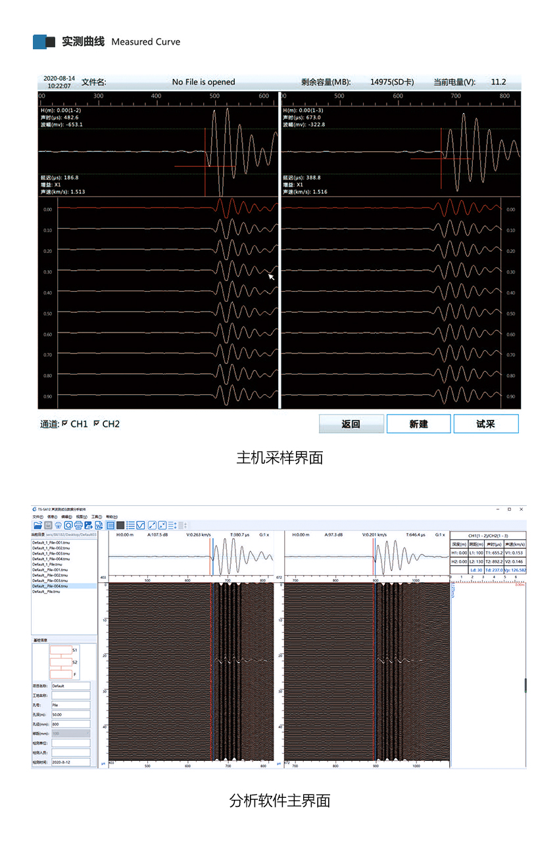Click the bulleted list view icon
This screenshot has height=851, width=559.
pos(130,525)
